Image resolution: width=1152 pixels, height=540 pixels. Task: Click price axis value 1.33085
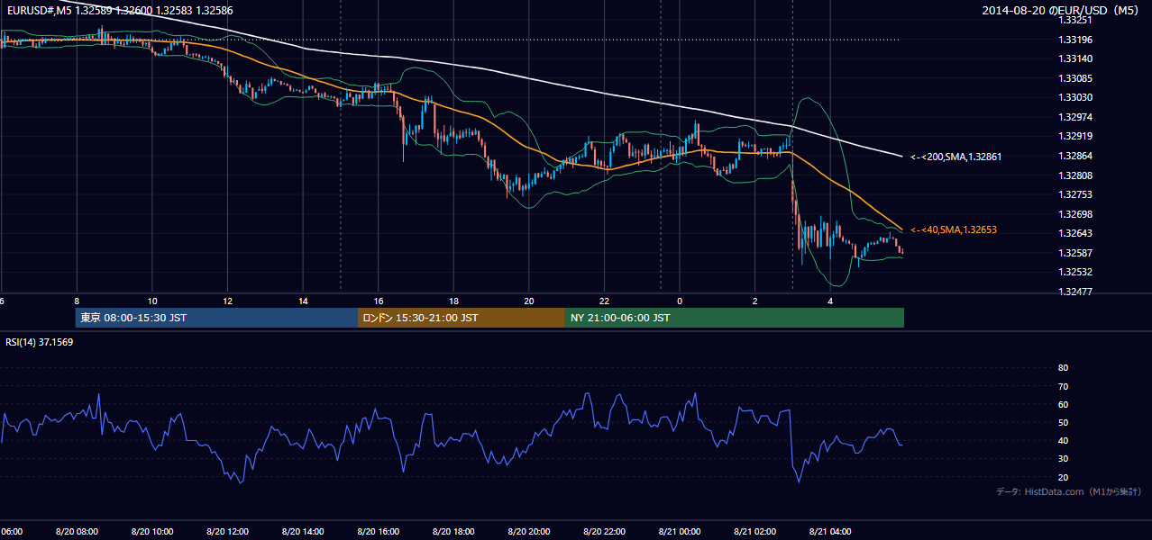pyautogui.click(x=1074, y=78)
